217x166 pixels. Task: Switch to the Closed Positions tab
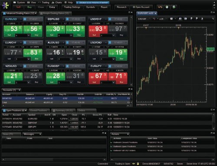pyautogui.click(x=39, y=111)
